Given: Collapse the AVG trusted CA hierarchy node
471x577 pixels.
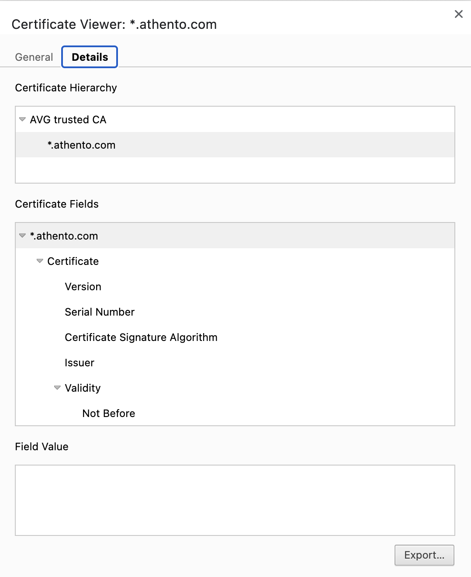Looking at the screenshot, I should coord(22,119).
